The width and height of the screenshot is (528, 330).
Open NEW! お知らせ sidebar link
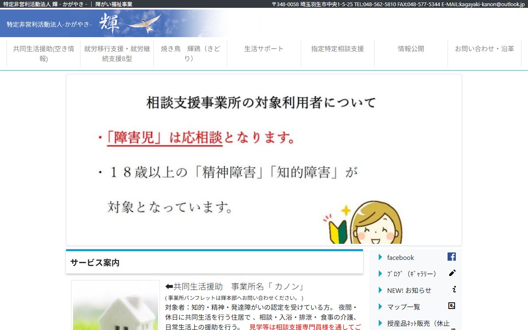(409, 290)
